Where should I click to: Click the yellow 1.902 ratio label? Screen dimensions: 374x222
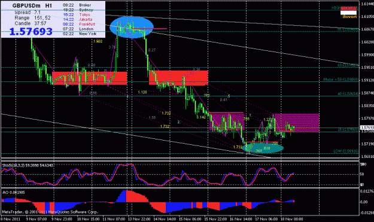pyautogui.click(x=98, y=41)
